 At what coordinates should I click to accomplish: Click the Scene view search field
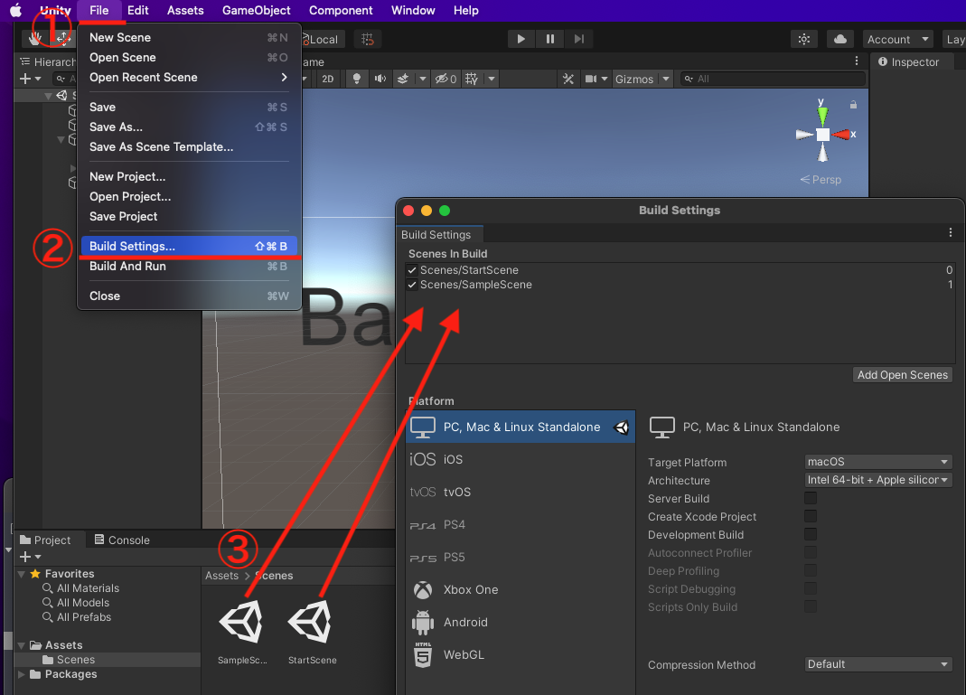774,79
